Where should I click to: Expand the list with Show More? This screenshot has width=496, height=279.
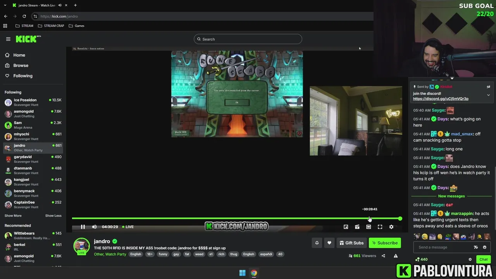click(13, 216)
